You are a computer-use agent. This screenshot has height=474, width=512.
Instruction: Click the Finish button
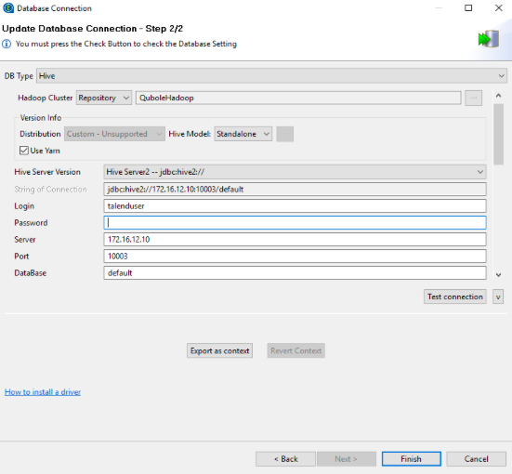(x=411, y=458)
